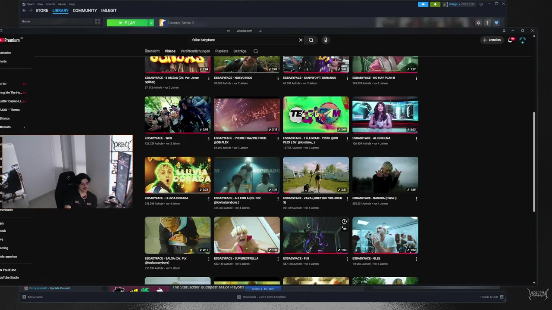This screenshot has height=310, width=552.
Task: Open Steam Big Picture mode icon
Action: pos(481,4)
